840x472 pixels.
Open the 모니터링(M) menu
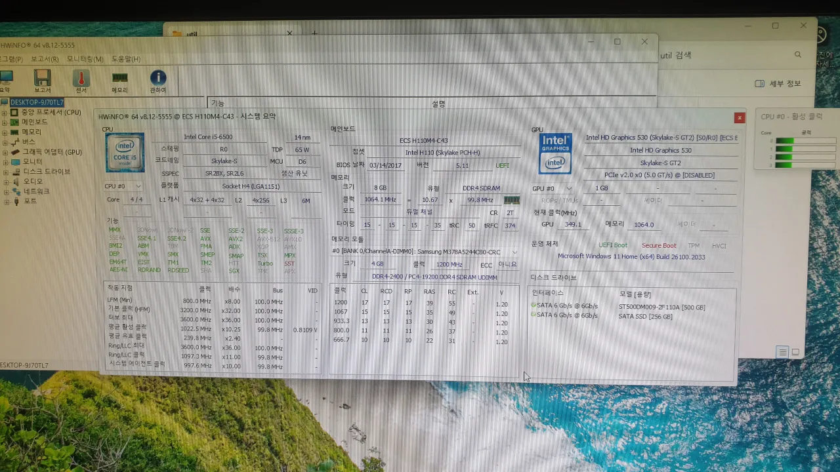(x=85, y=59)
